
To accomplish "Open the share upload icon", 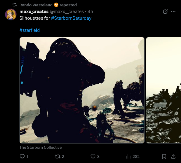I will 173,156.
